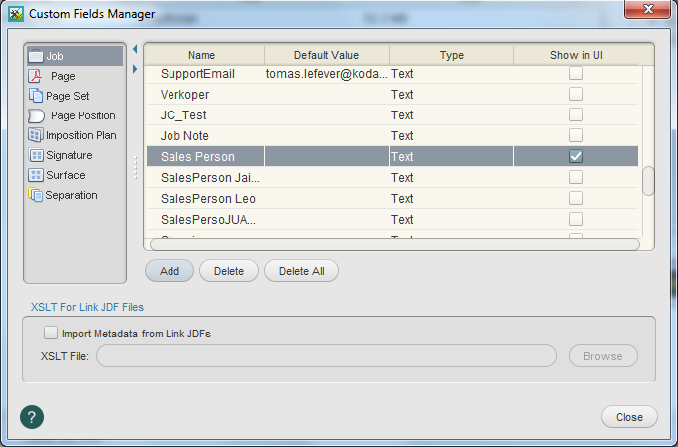Choose the Page Set icon
Viewport: 678px width, 447px height.
click(36, 96)
